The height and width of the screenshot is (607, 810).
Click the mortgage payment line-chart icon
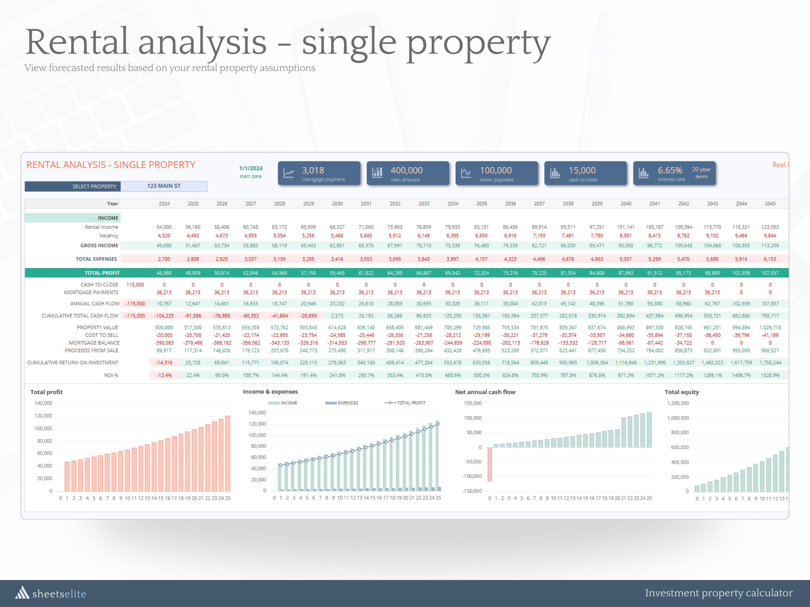coord(288,173)
